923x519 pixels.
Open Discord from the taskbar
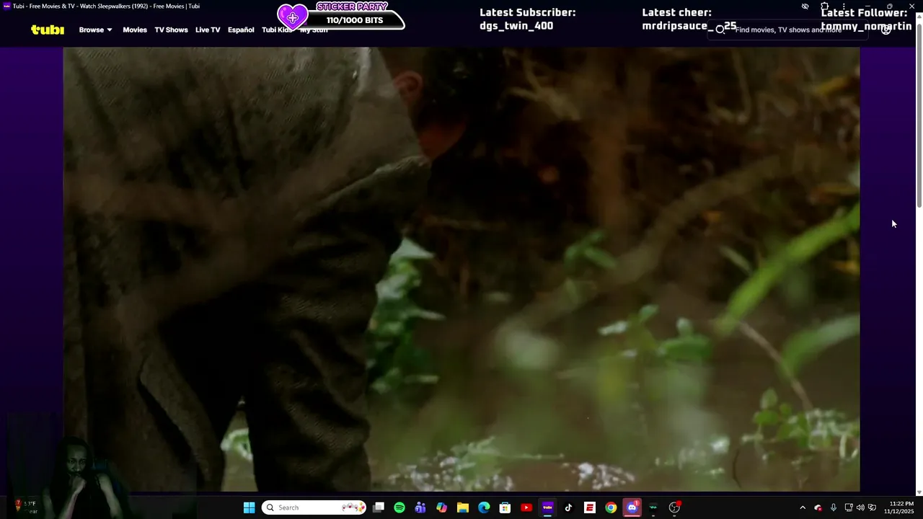click(x=632, y=507)
